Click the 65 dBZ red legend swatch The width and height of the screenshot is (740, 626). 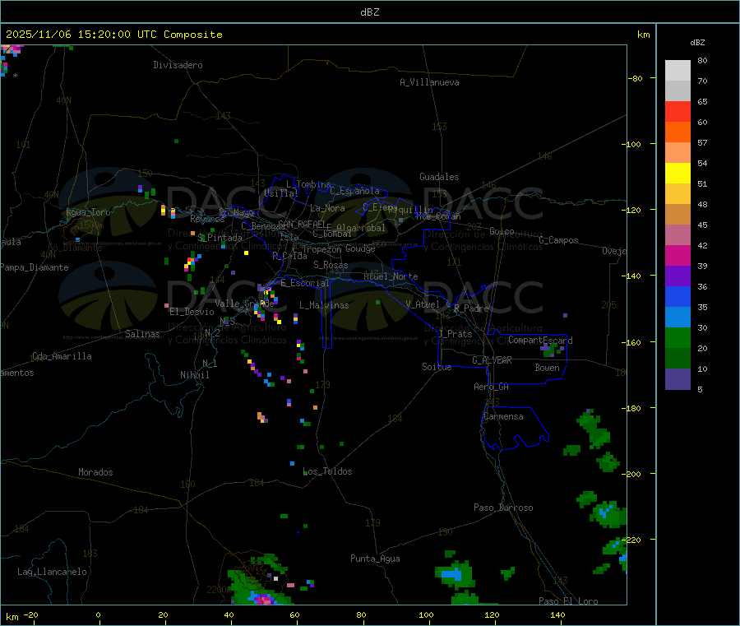[x=678, y=111]
